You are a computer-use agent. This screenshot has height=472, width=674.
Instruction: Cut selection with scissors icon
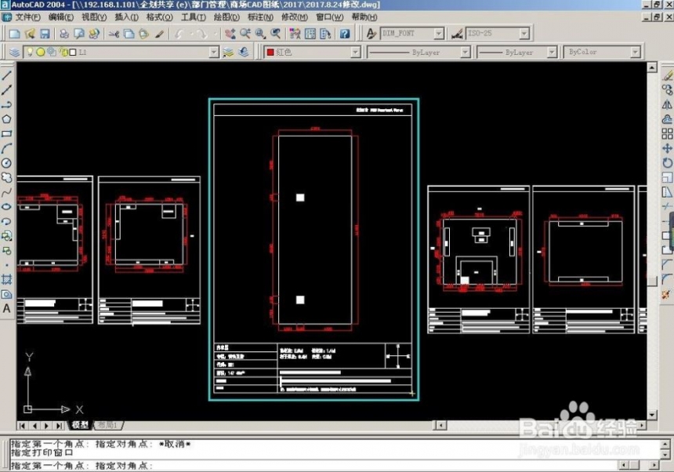click(x=114, y=34)
